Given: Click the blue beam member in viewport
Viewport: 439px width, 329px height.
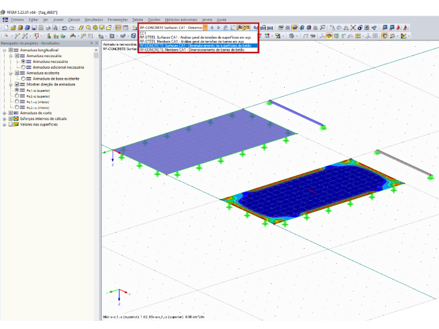Looking at the screenshot, I should (x=296, y=113).
